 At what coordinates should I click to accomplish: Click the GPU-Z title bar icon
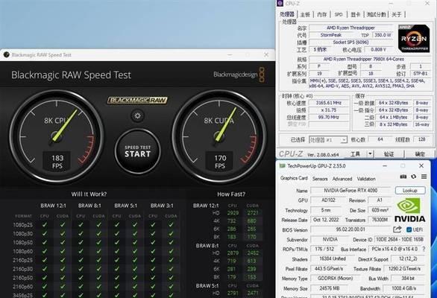pos(283,165)
